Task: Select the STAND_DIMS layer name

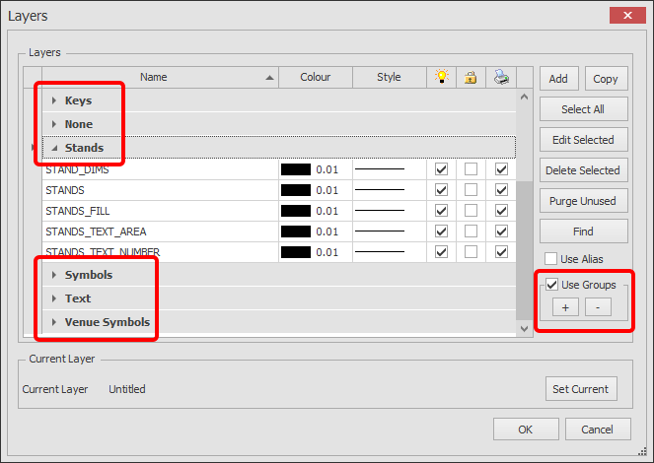Action: tap(77, 169)
